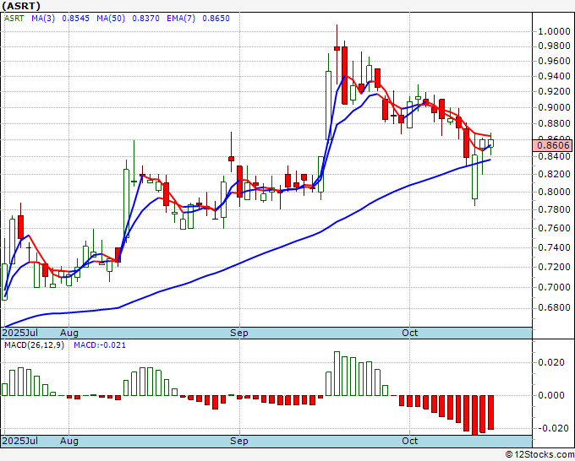575x461 pixels.
Task: Click Sep on the MACD axis
Action: point(239,441)
